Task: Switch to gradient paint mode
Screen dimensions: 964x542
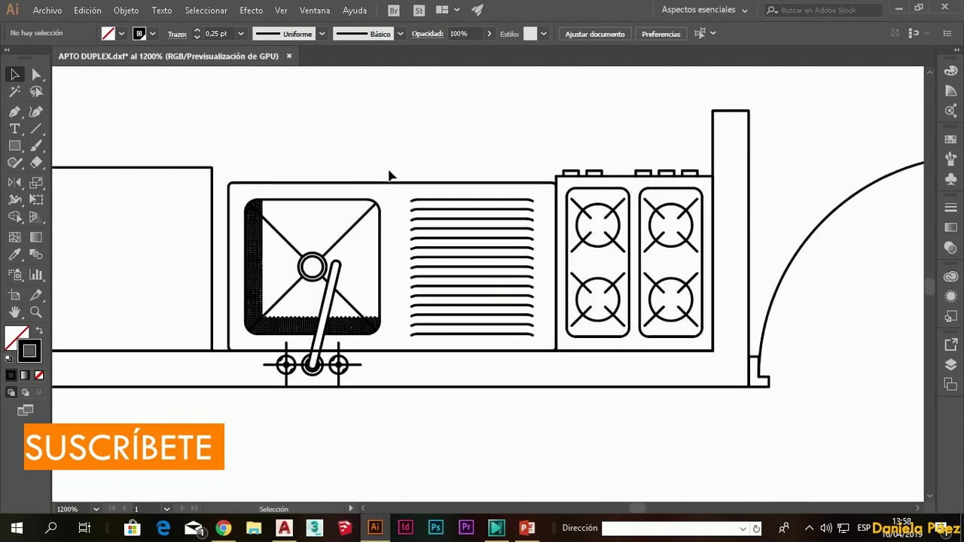Action: (25, 375)
